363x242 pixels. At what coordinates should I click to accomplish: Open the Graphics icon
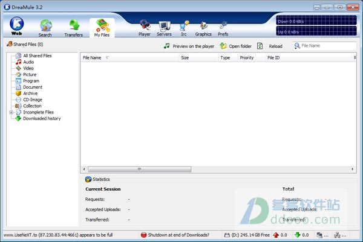click(x=203, y=26)
